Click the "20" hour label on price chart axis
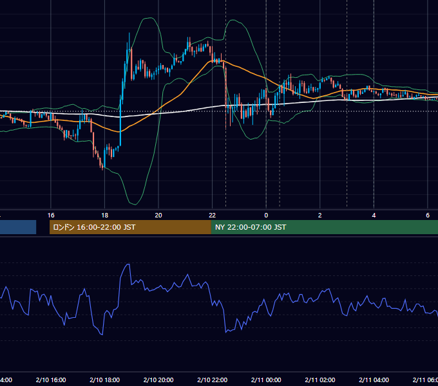 coord(158,216)
